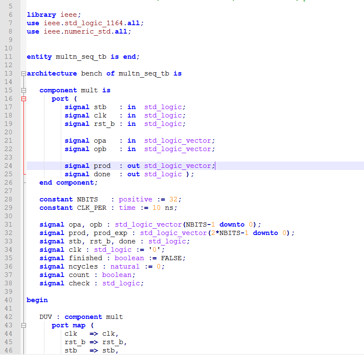The image size is (364, 355).
Task: Collapse the port block fold on line 16
Action: click(23, 99)
